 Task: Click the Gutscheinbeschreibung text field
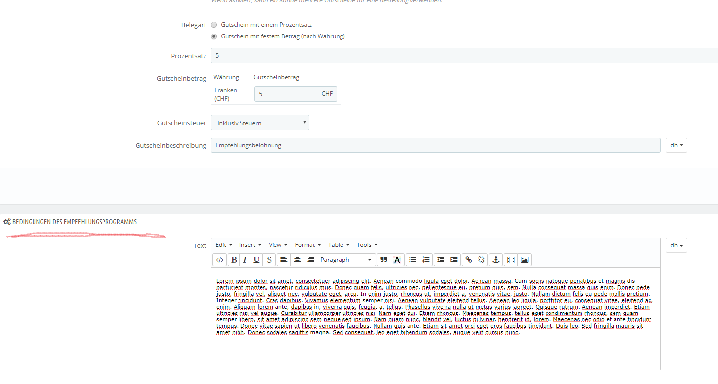point(436,145)
